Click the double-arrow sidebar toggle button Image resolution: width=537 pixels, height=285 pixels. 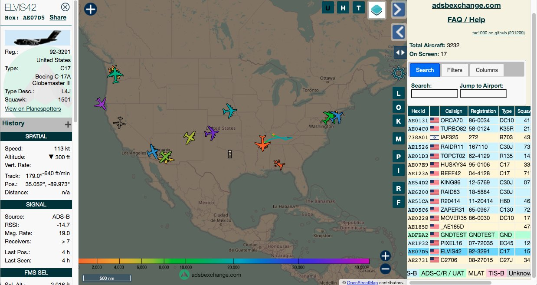pyautogui.click(x=400, y=52)
